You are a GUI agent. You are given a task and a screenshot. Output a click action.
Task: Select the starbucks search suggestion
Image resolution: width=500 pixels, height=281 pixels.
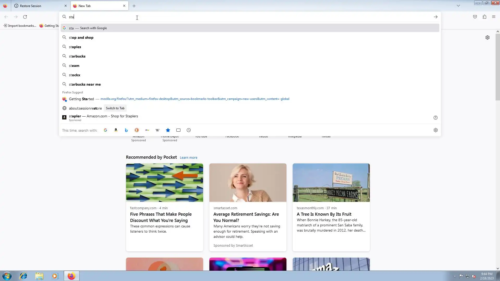77,56
